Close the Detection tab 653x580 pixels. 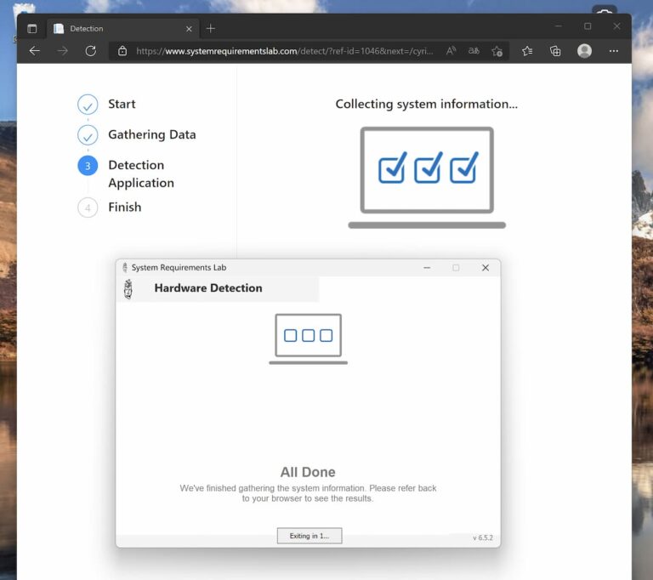189,28
